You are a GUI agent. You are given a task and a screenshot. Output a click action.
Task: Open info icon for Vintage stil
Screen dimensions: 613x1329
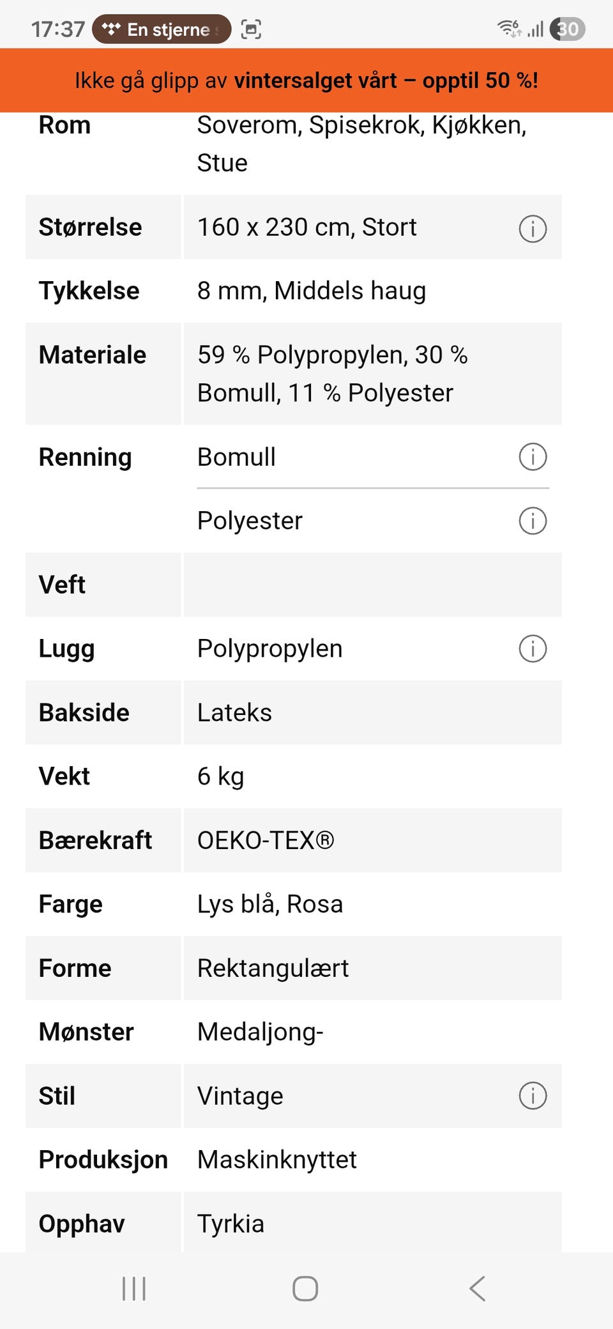click(x=533, y=1096)
